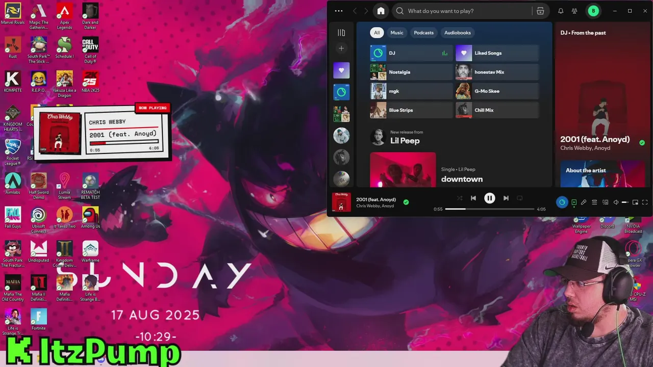Open About the artist card
Image resolution: width=653 pixels, height=367 pixels.
[602, 174]
